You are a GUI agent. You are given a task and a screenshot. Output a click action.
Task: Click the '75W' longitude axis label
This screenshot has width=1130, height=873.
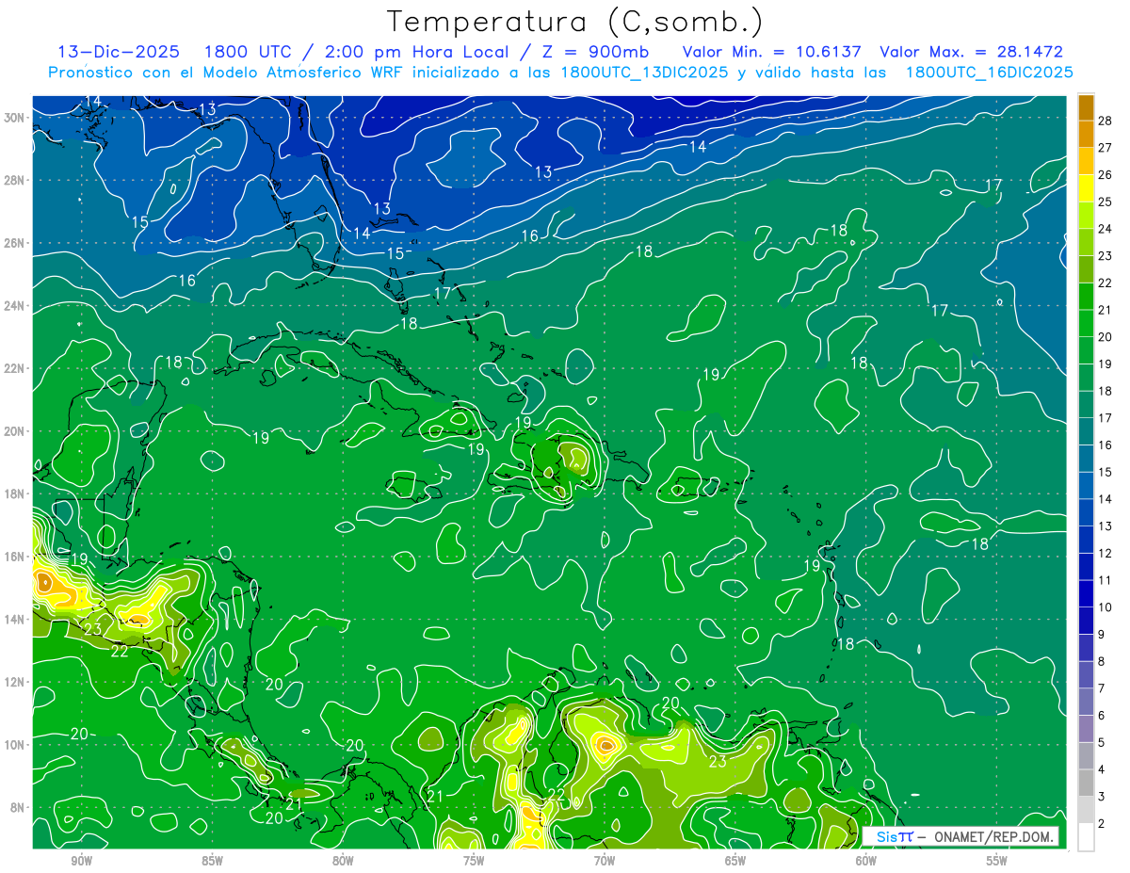[x=474, y=861]
